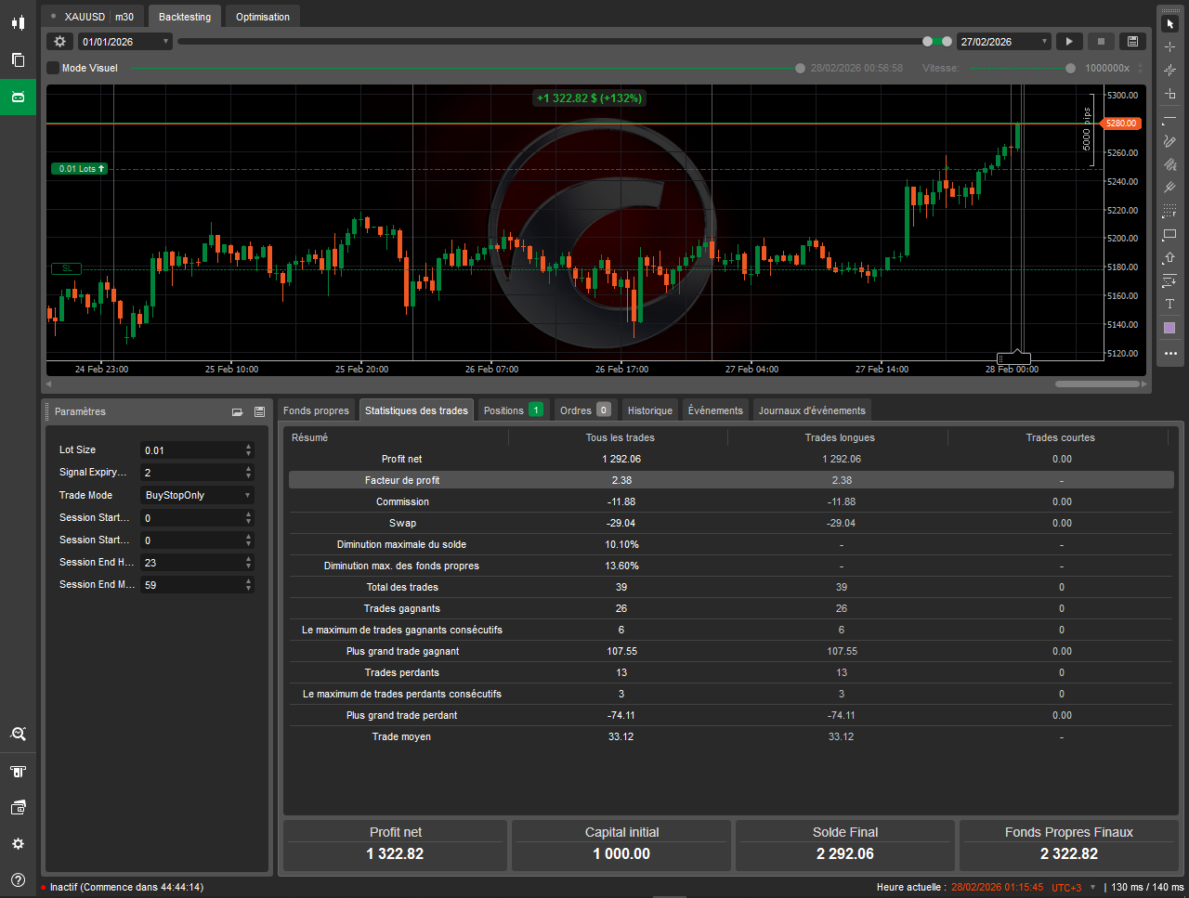This screenshot has height=898, width=1189.
Task: Open more drawing tools via ellipsis icon
Action: coord(1169,353)
